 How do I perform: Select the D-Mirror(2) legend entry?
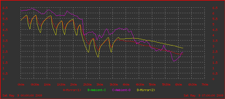(x=146, y=90)
